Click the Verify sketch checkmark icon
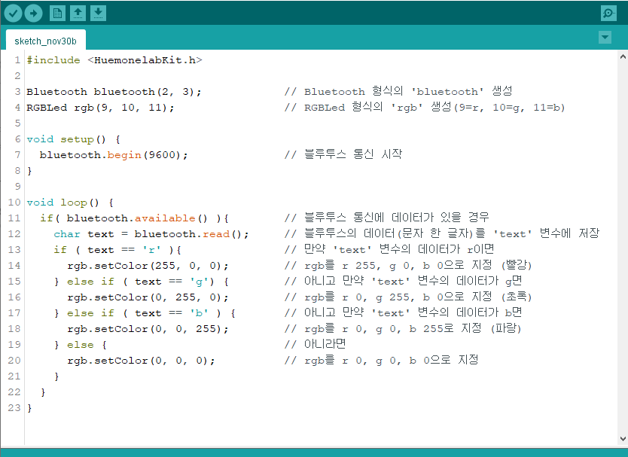The image size is (628, 457). 13,14
